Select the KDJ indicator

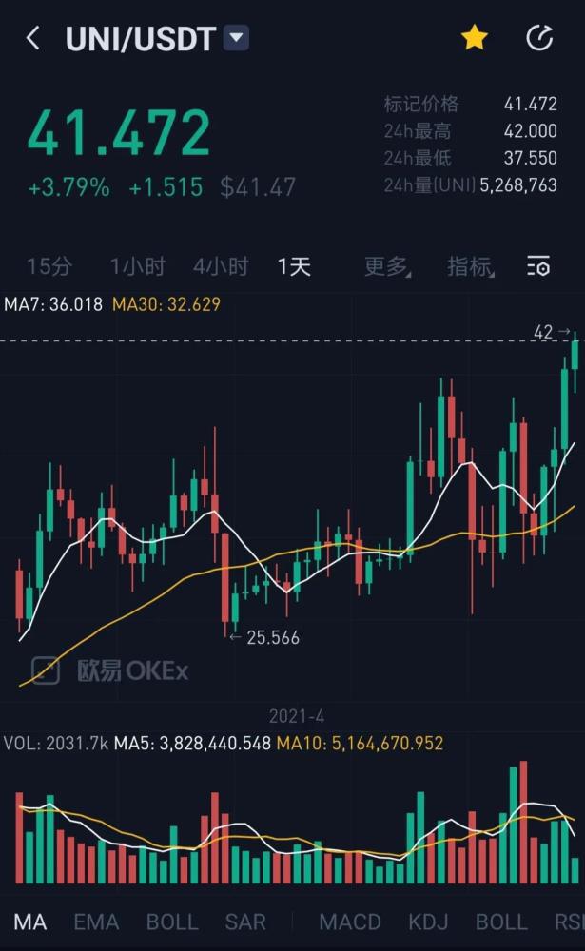(429, 922)
